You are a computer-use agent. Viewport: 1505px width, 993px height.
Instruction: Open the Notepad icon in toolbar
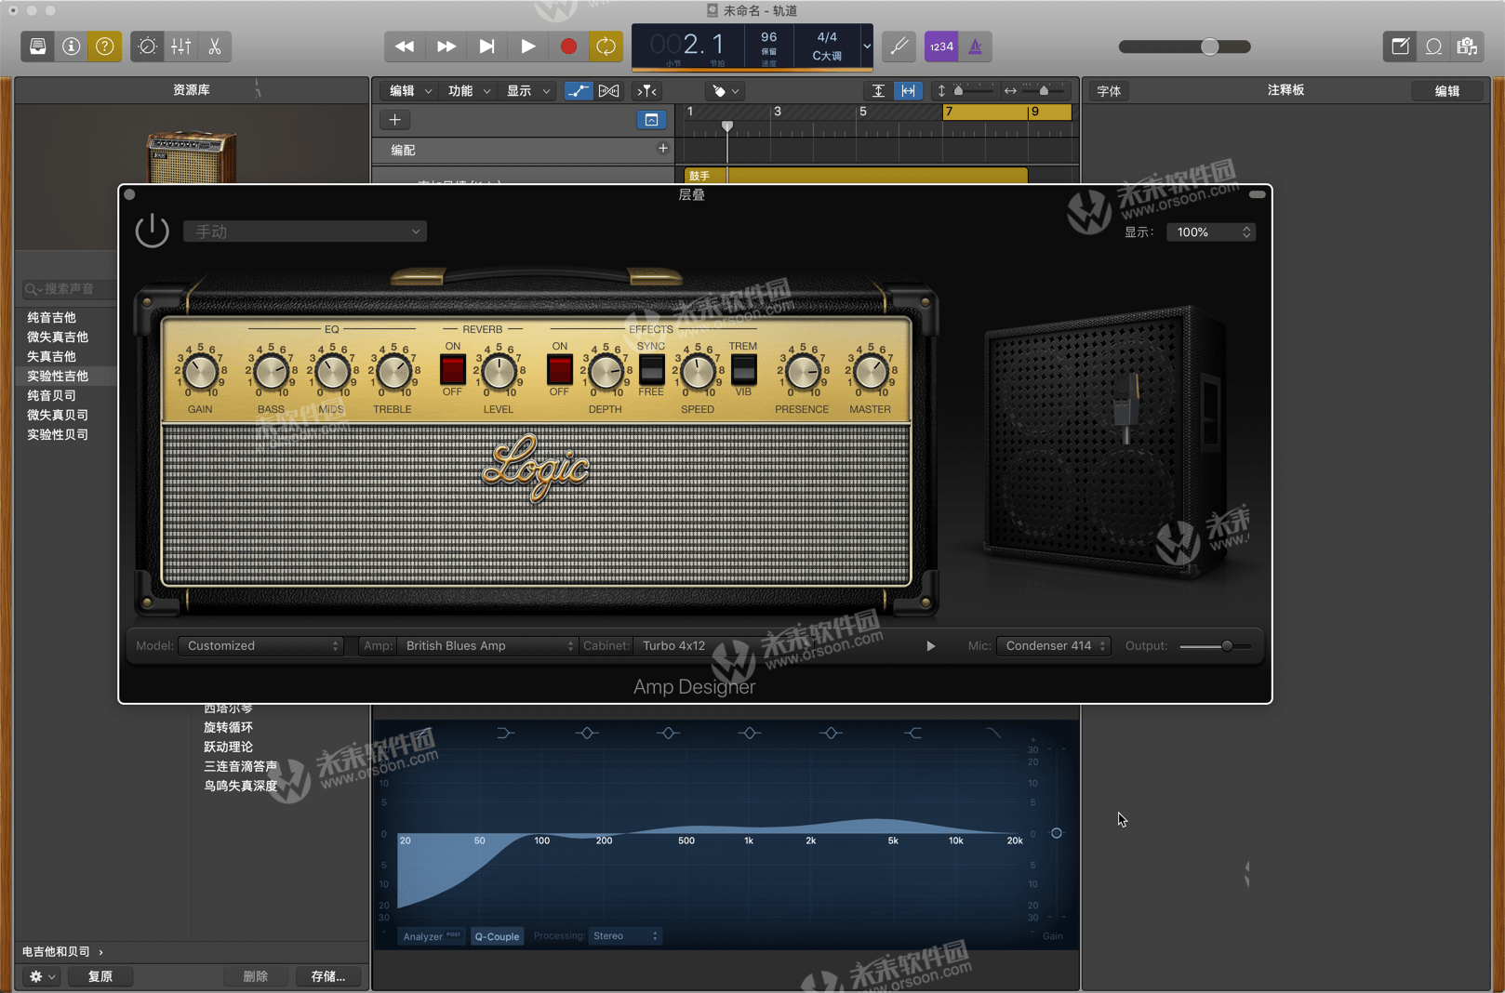pos(1400,46)
